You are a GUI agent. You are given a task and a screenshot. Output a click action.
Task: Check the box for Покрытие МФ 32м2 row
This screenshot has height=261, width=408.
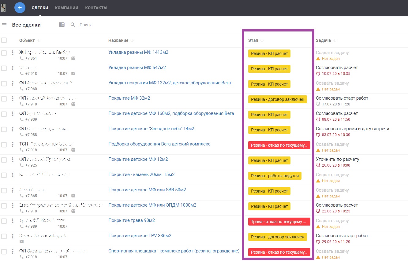click(4, 99)
